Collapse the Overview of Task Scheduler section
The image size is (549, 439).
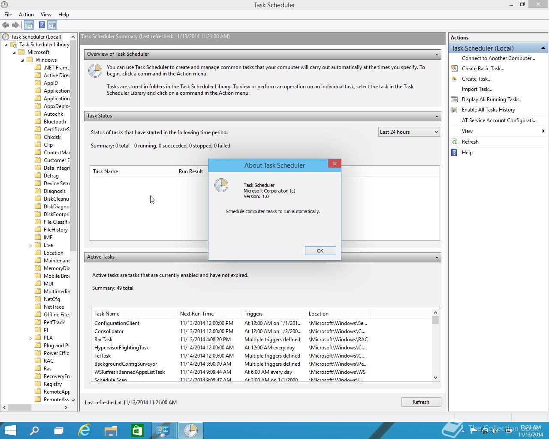pyautogui.click(x=437, y=54)
